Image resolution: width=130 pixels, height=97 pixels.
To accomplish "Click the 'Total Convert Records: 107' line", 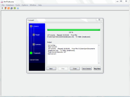I will click(57, 52).
